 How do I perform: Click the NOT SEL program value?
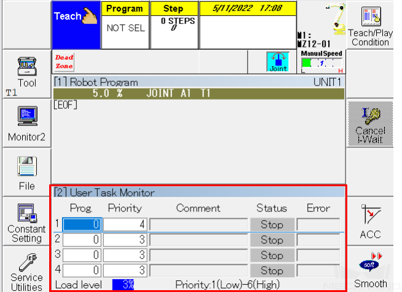coord(125,28)
